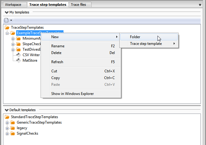Select the CSV Writer template
The height and width of the screenshot is (145, 206).
[x=31, y=55]
